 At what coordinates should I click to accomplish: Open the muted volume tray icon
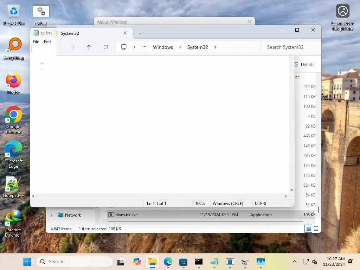[315, 262]
